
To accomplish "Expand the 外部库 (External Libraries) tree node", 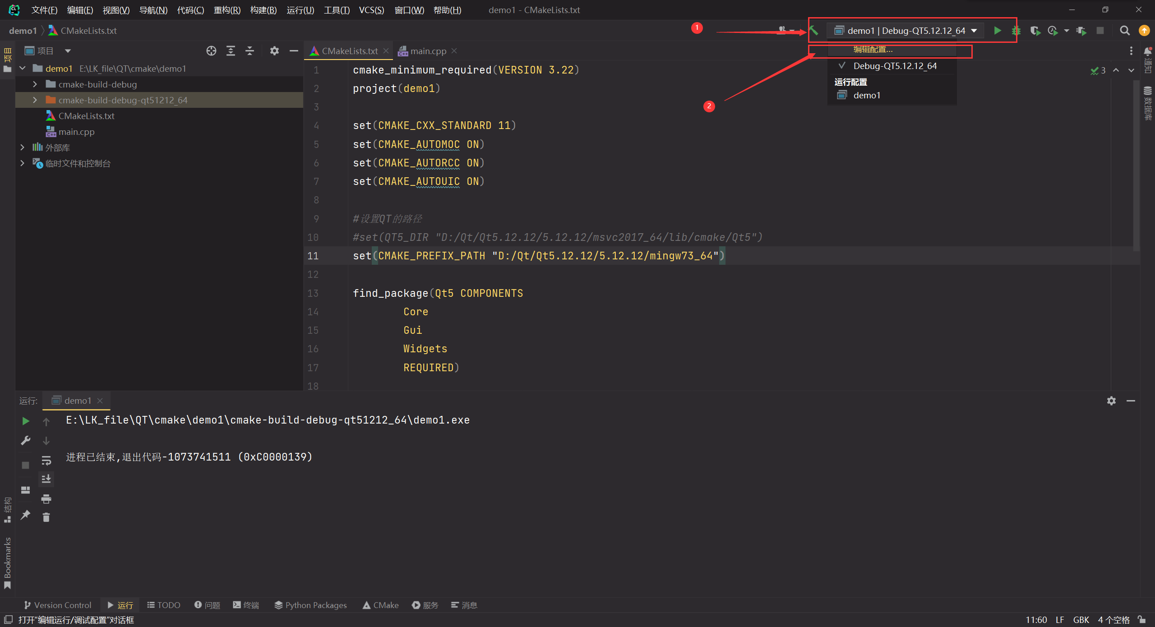I will click(21, 147).
